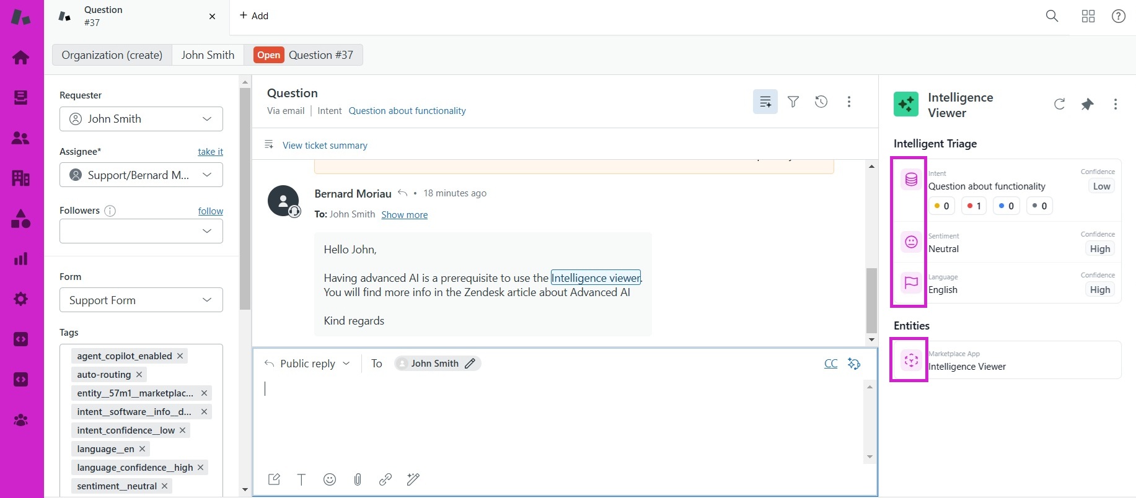
Task: Toggle the events view icon
Action: (765, 102)
